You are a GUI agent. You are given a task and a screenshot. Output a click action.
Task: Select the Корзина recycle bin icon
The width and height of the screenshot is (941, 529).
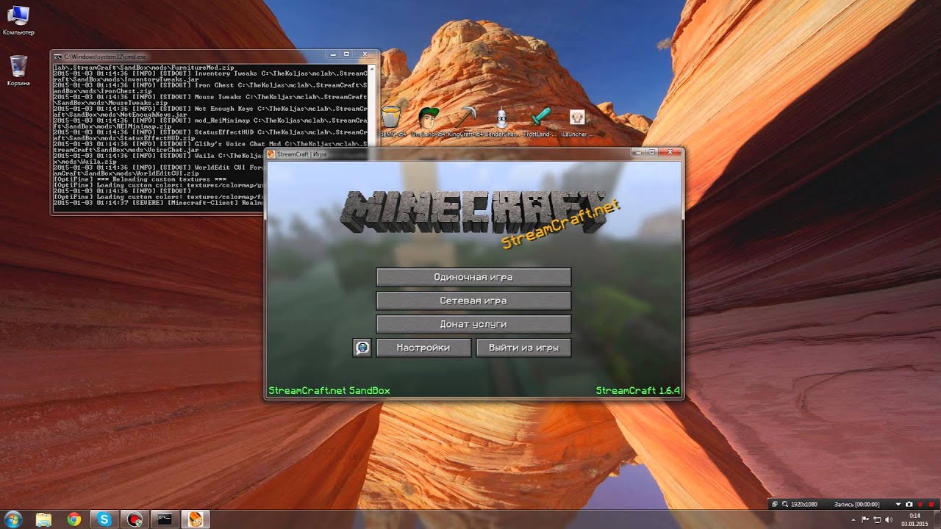click(18, 71)
